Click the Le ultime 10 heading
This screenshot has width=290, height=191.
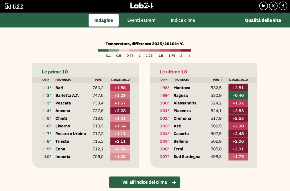[x=173, y=72]
